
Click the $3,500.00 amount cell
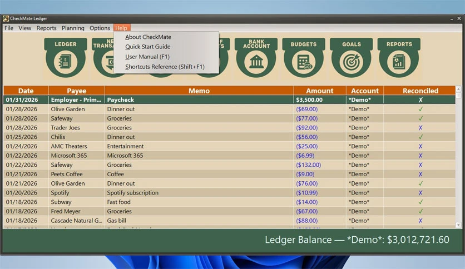[320, 100]
